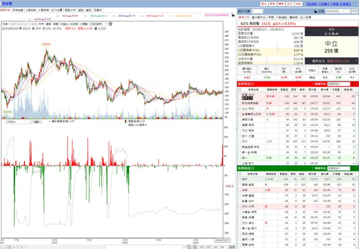
Task: Show help for 1日籌碼集中(%) row
Action: pos(277,50)
